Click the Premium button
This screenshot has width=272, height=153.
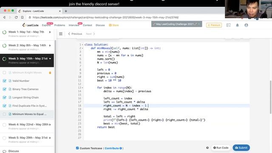pyautogui.click(x=214, y=25)
